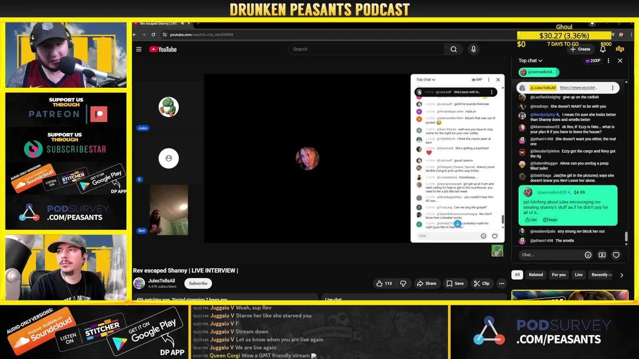The width and height of the screenshot is (639, 359).
Task: Open the embedded stream chat's three-dot menu
Action: point(489,80)
